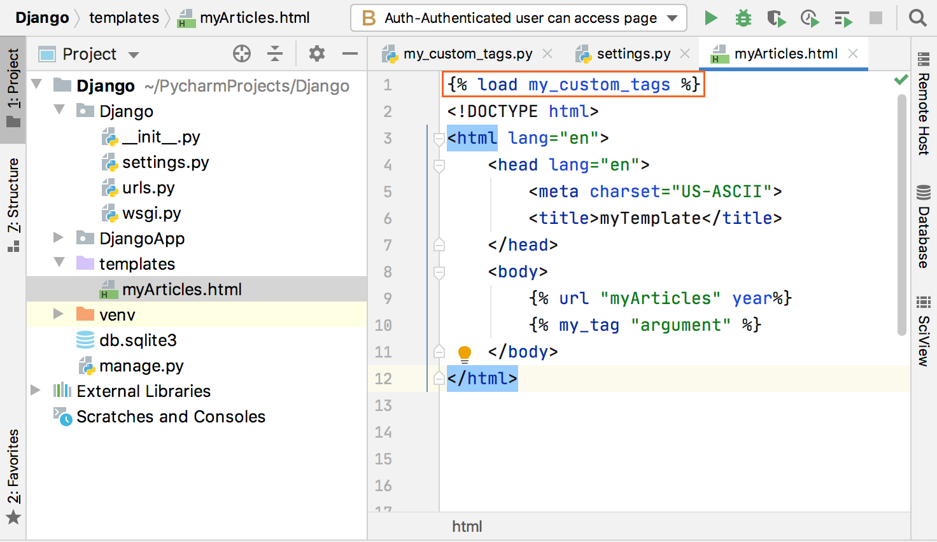Expand the venv folder
Viewport: 937px width, 542px height.
coord(58,314)
